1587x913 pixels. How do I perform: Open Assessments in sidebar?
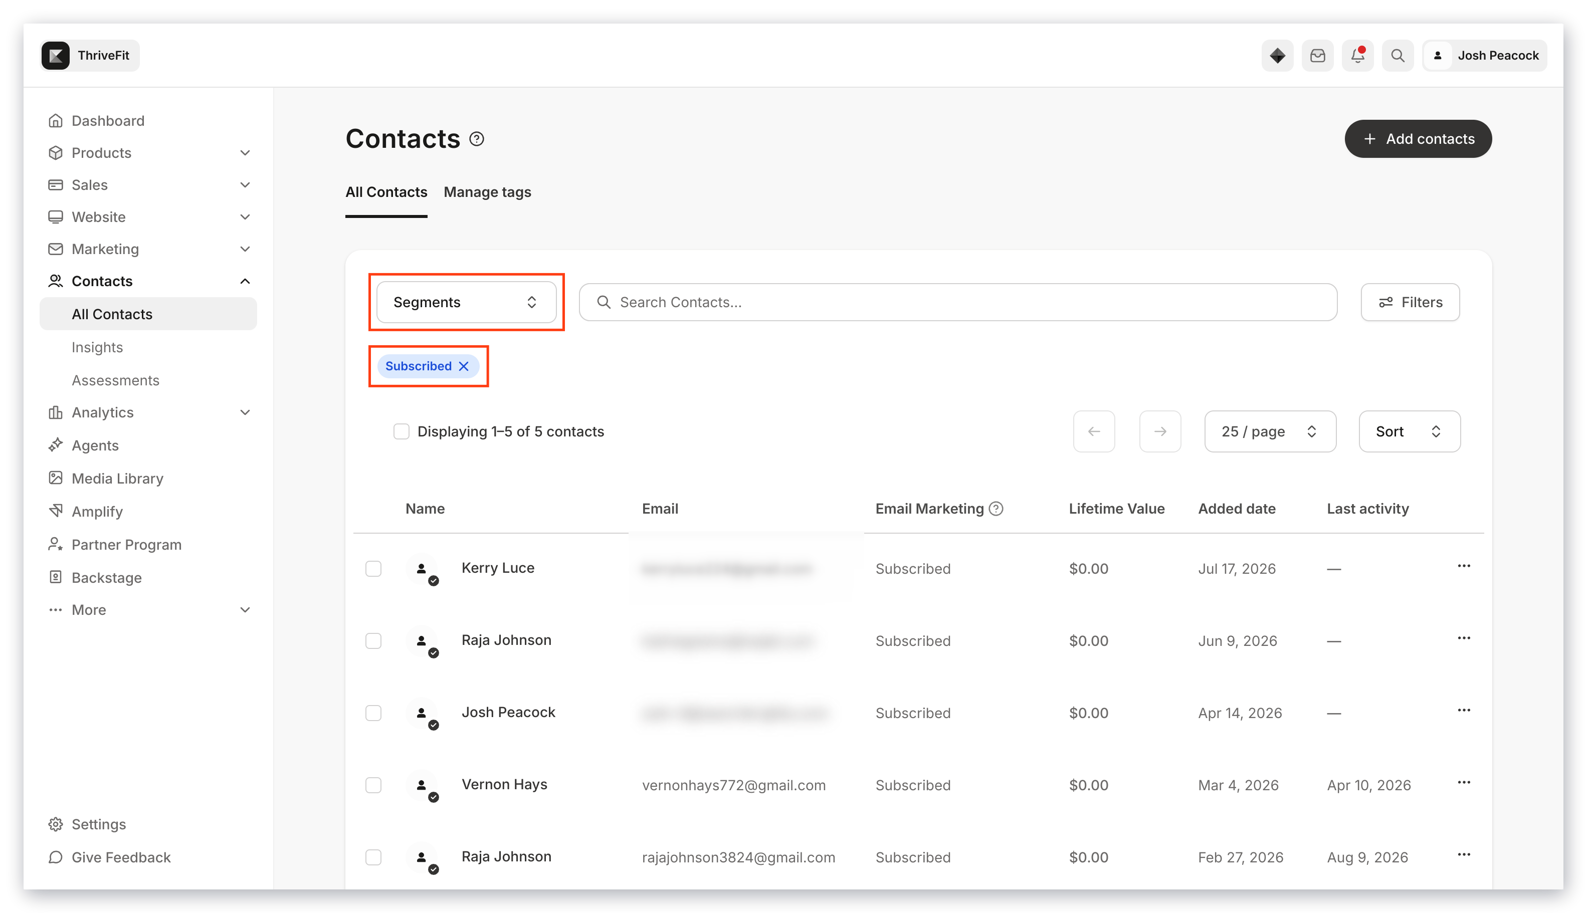point(115,381)
